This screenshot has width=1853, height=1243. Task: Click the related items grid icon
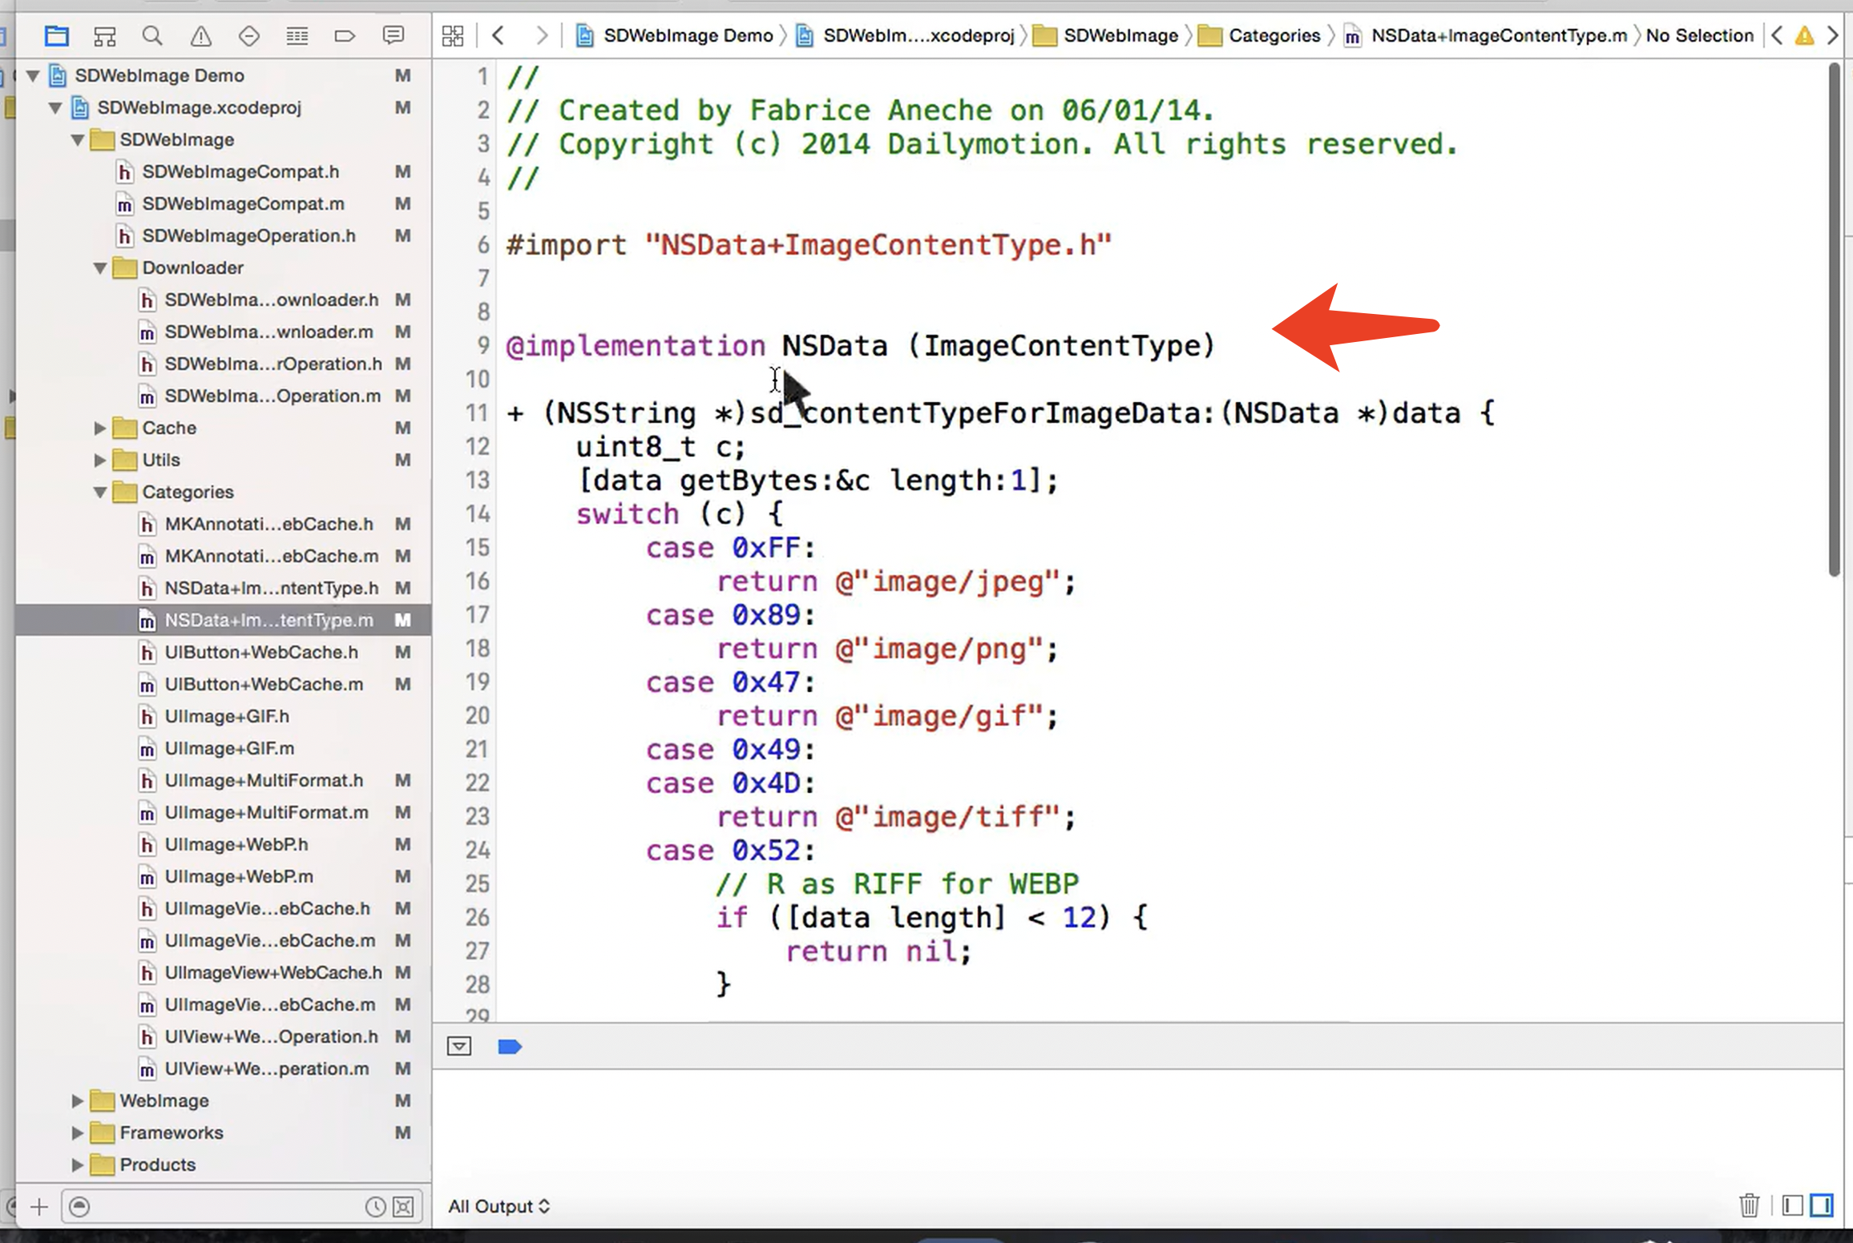click(x=453, y=35)
